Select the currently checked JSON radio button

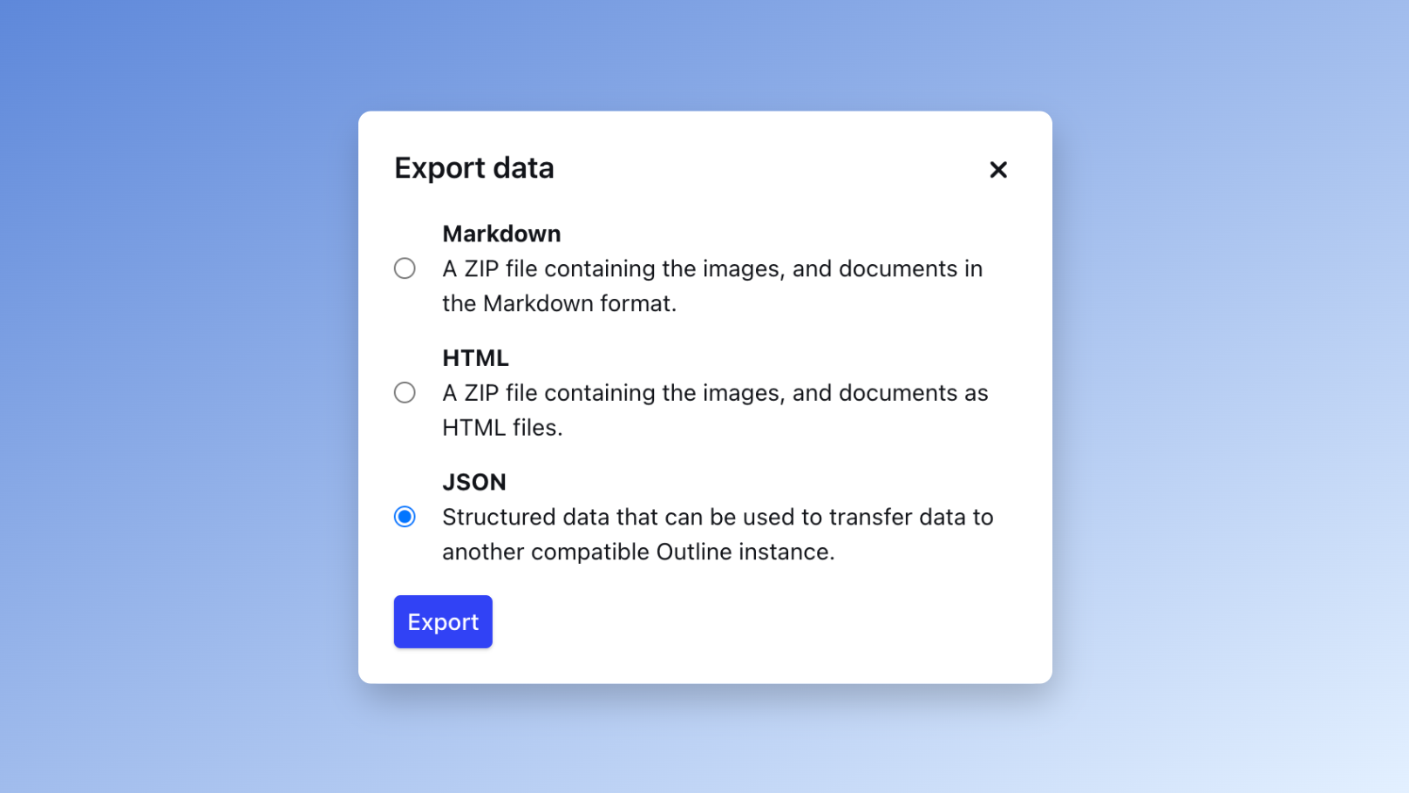(405, 517)
